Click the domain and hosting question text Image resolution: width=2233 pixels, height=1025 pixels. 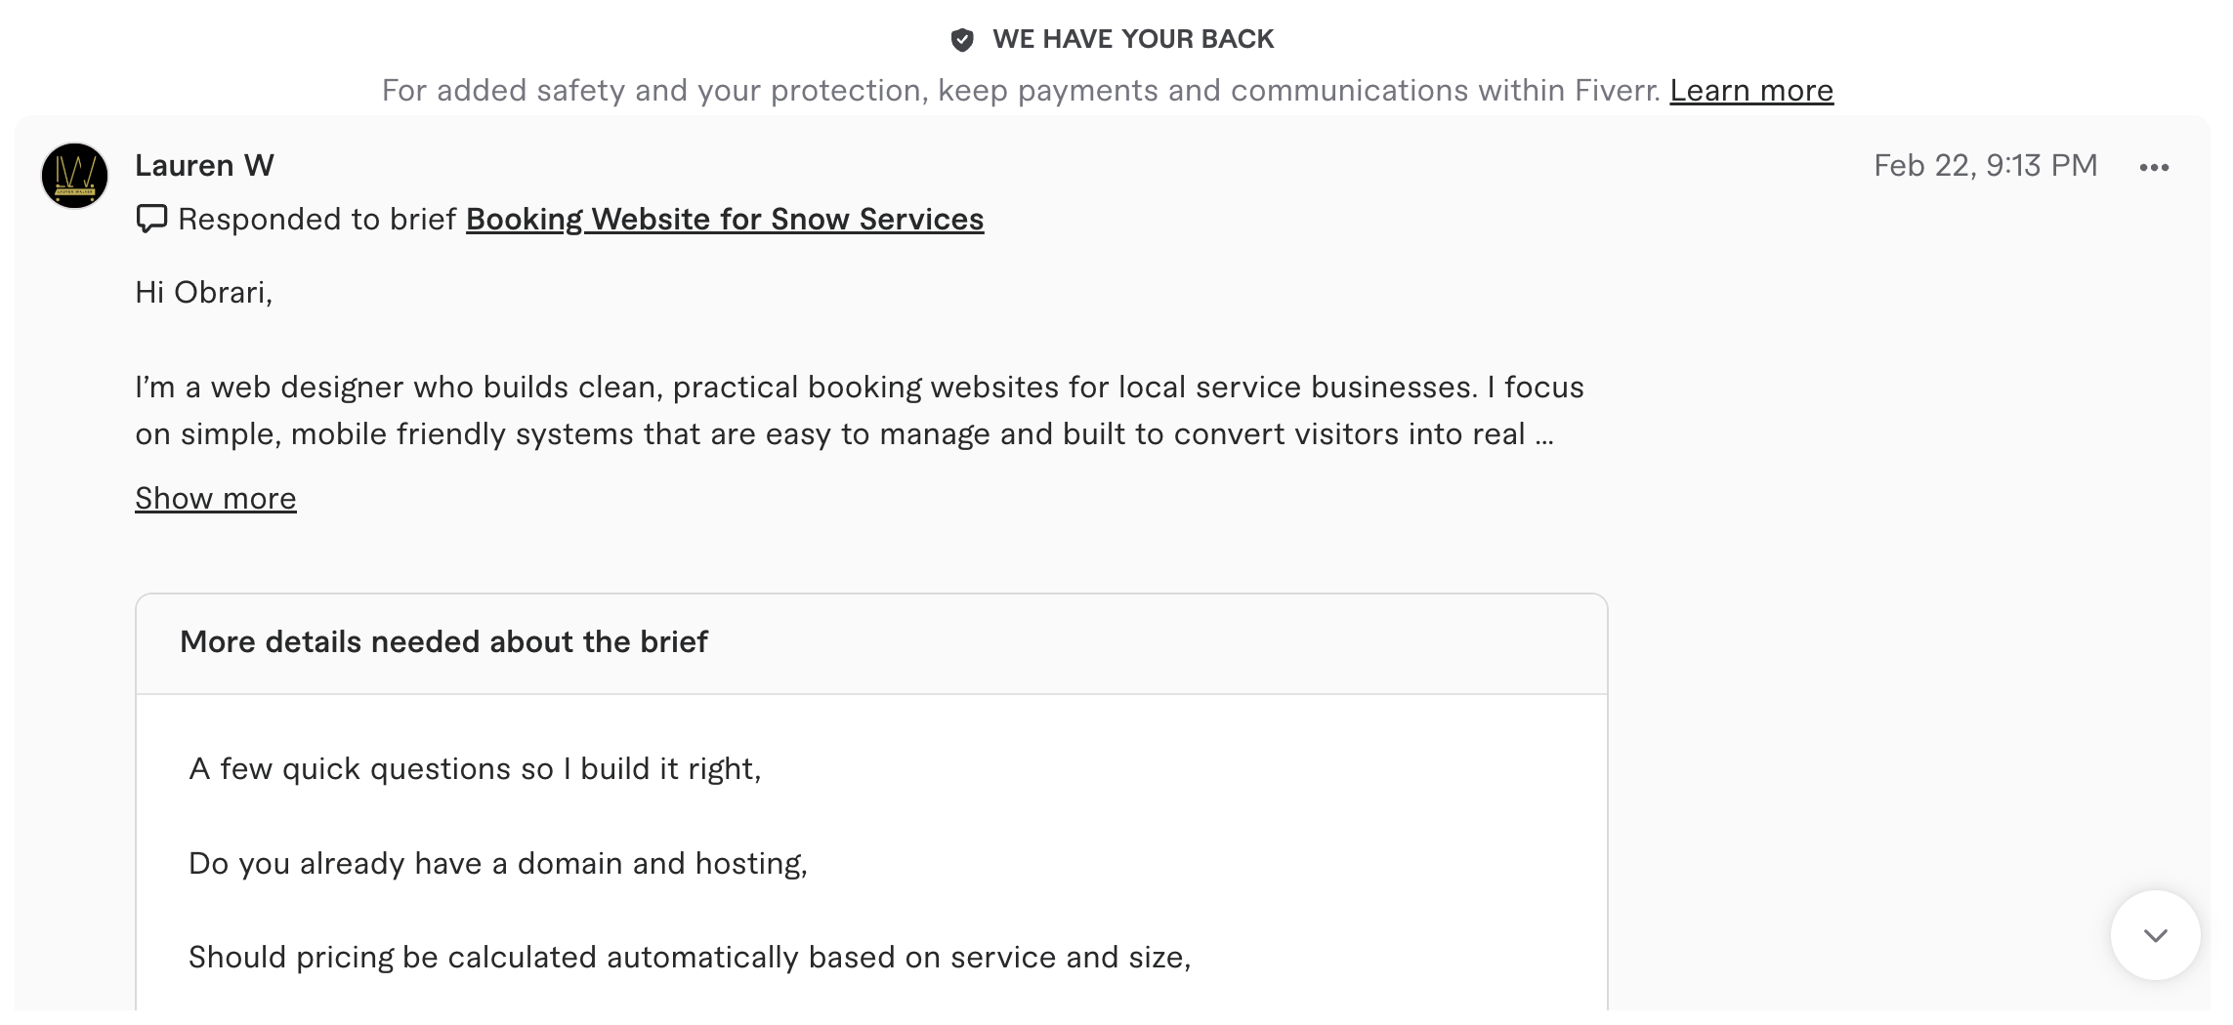499,863
